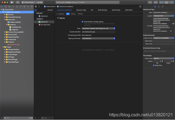The image size is (175, 120).
Task: Switch to the Info tab
Action: 92,10
